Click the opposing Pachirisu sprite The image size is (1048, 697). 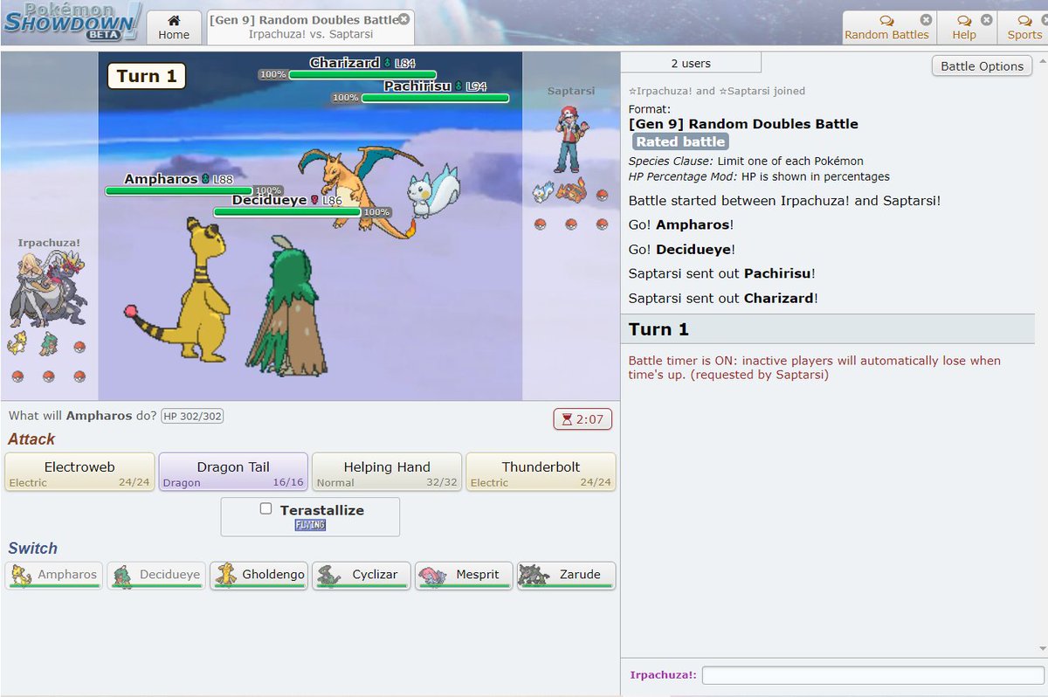[x=433, y=190]
